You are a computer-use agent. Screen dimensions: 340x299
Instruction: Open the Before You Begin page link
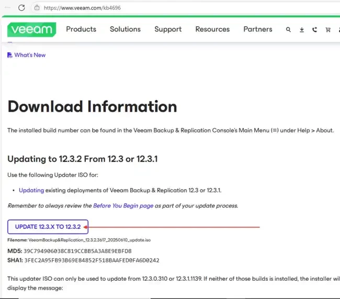pyautogui.click(x=123, y=206)
